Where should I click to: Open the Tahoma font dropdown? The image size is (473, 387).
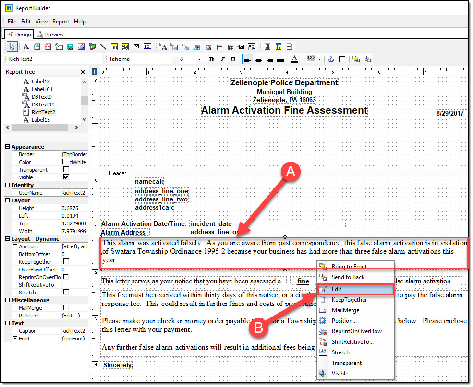[x=175, y=59]
